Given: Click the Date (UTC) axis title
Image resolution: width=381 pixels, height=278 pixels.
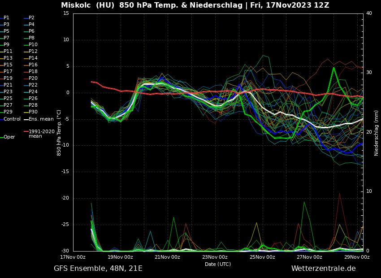Looking at the screenshot, I should coord(218,265).
